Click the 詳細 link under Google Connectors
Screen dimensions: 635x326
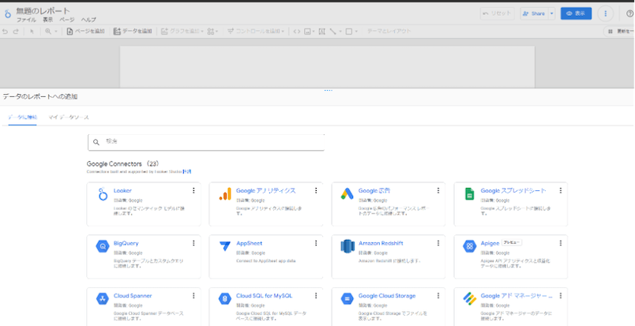tap(187, 172)
